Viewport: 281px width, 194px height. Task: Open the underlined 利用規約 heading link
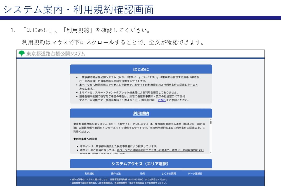141,113
